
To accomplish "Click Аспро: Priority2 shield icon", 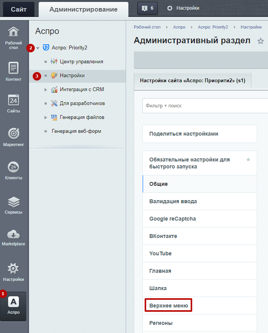I will pyautogui.click(x=46, y=48).
